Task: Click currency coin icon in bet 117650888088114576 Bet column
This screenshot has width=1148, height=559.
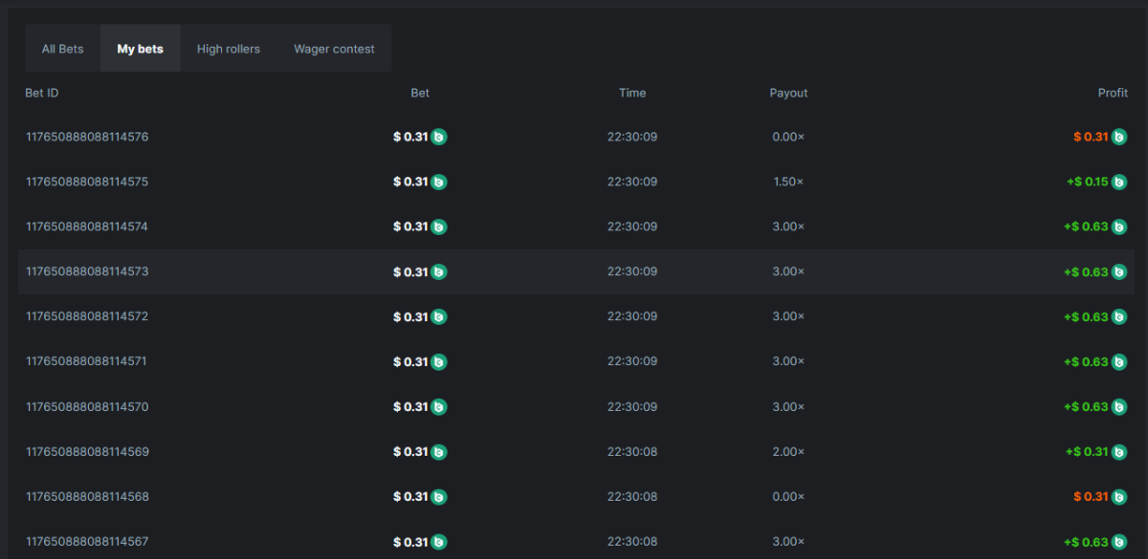Action: pos(439,137)
